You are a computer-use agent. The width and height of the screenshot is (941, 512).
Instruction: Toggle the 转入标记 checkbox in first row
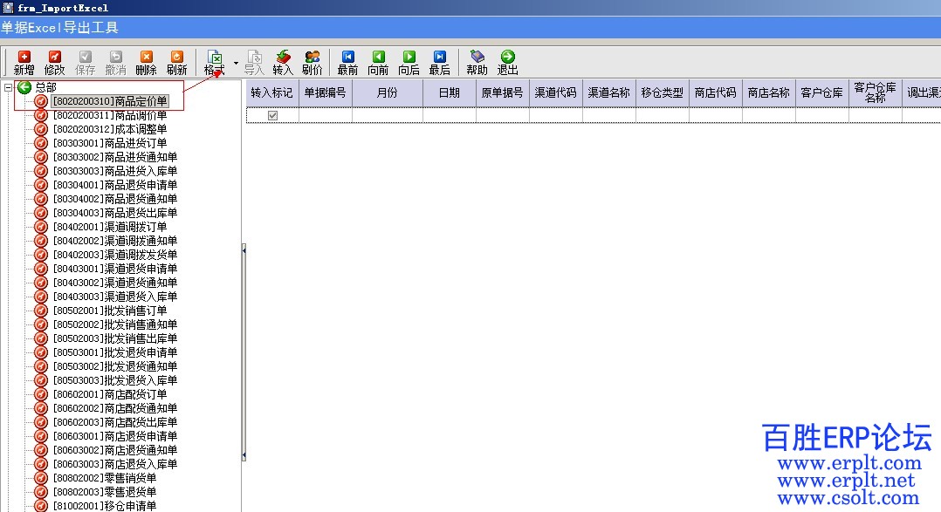pyautogui.click(x=272, y=115)
